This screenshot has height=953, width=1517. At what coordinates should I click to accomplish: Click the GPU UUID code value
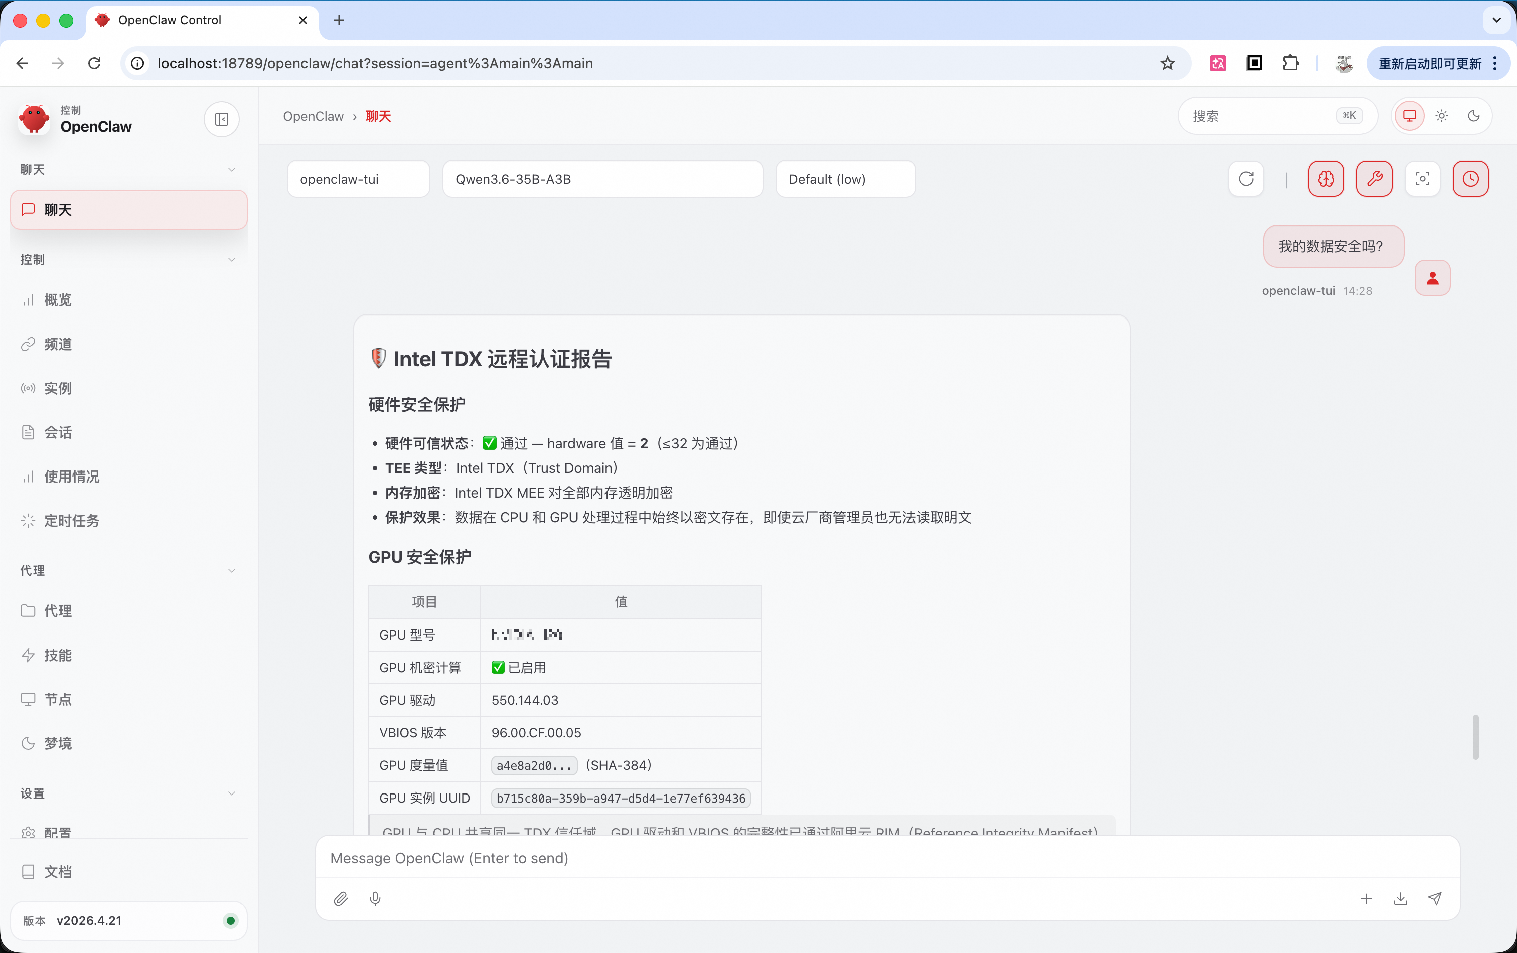(x=621, y=798)
